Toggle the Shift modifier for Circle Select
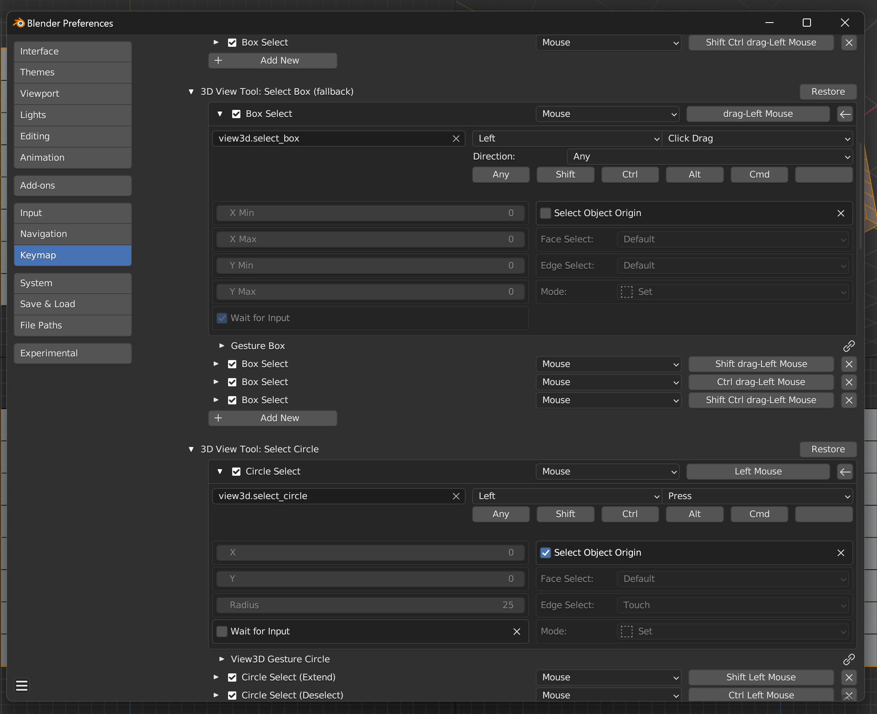Image resolution: width=877 pixels, height=714 pixels. [565, 514]
